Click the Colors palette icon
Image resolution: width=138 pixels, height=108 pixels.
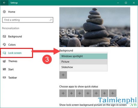click(4, 44)
